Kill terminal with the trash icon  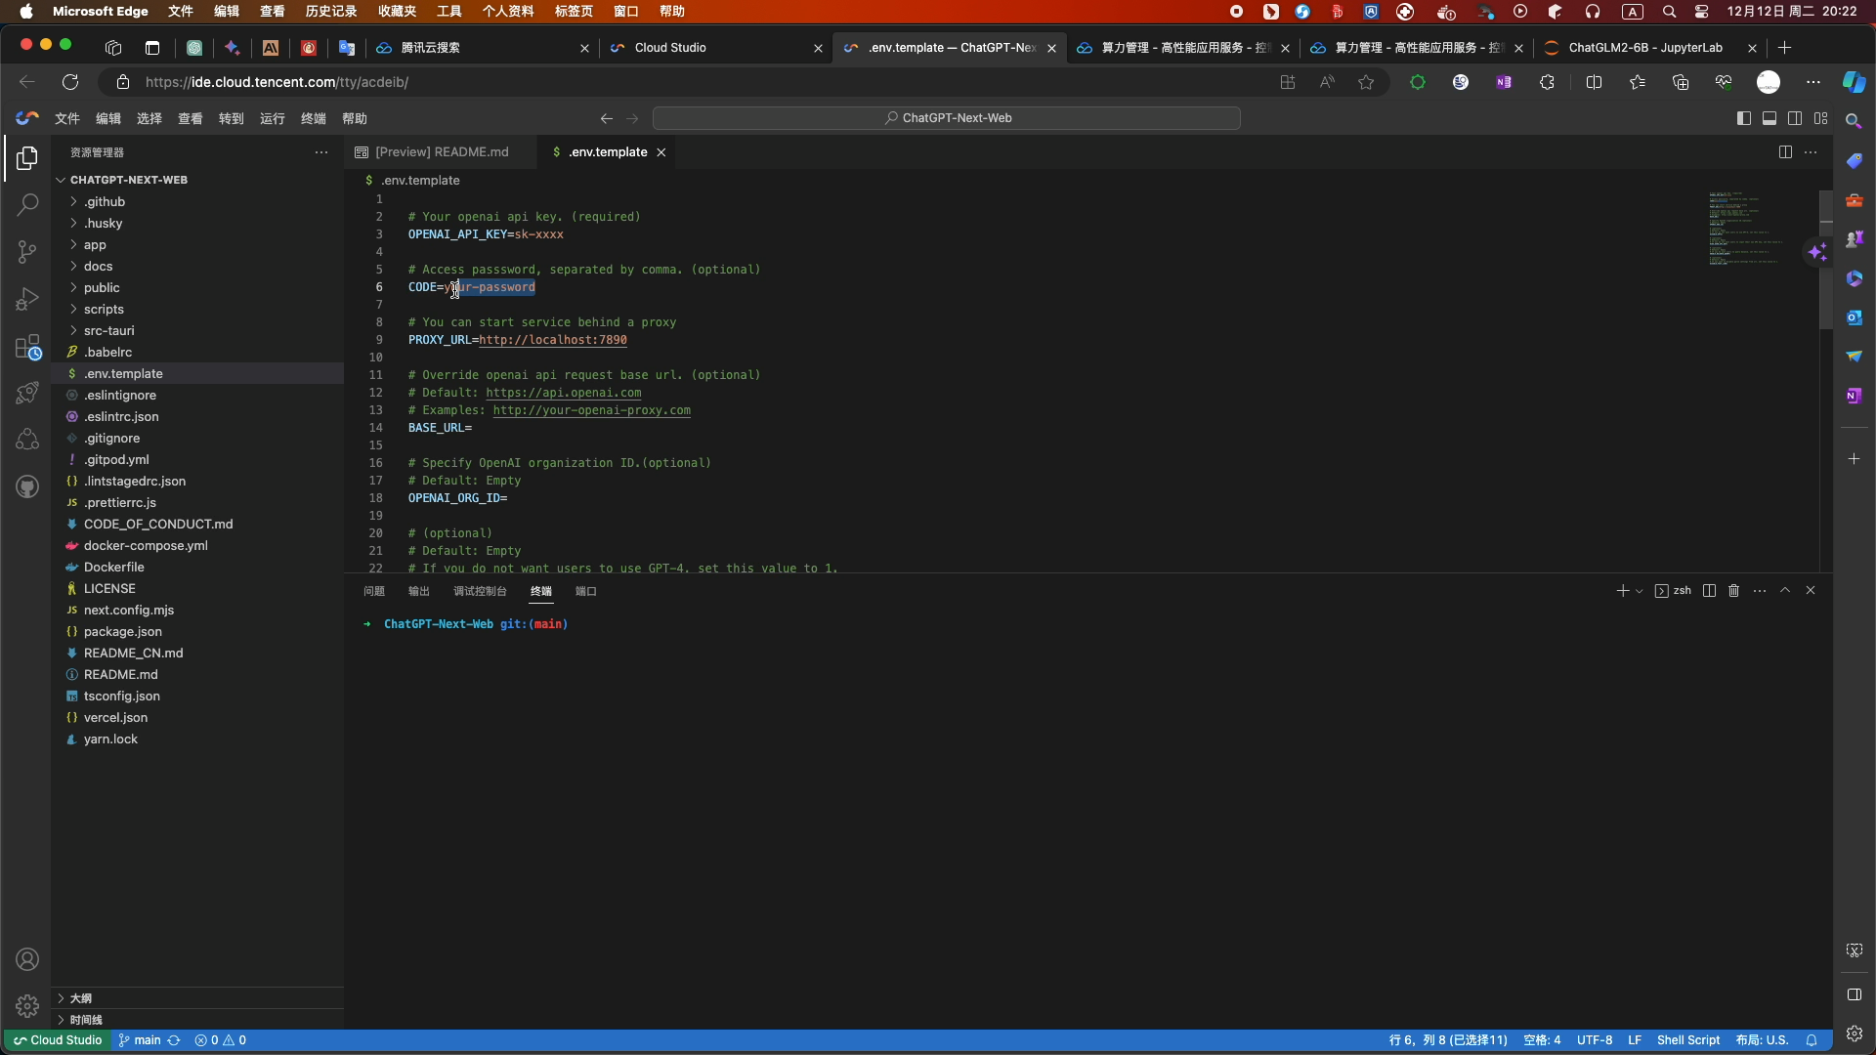(1733, 591)
